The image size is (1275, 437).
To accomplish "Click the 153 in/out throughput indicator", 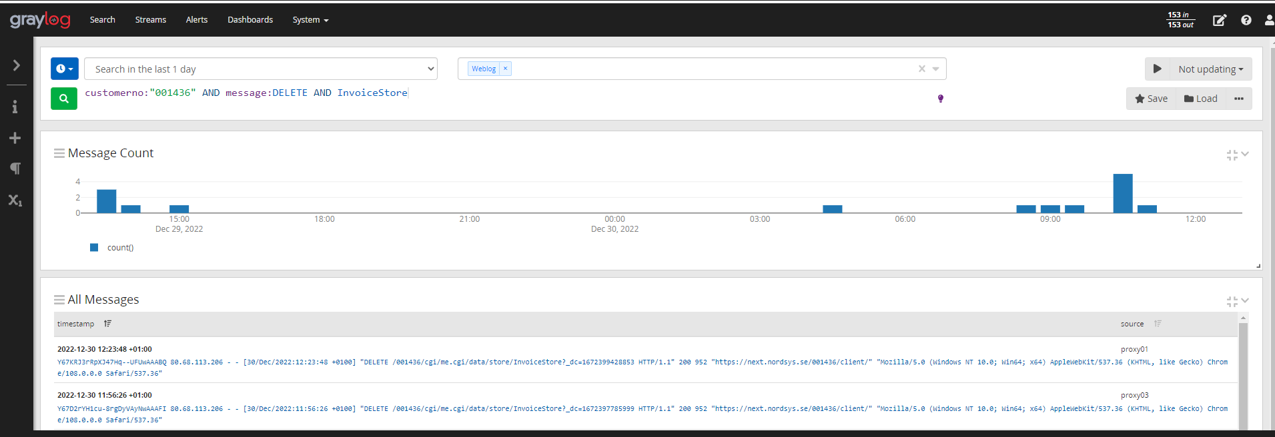I will click(1181, 20).
